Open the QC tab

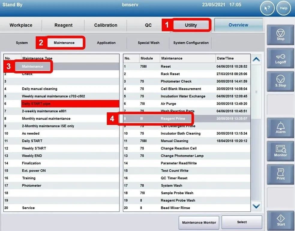148,25
